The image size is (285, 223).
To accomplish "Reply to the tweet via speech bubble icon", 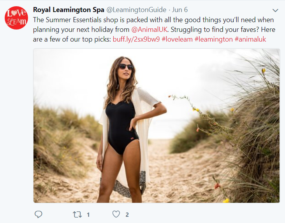I will tap(38, 214).
